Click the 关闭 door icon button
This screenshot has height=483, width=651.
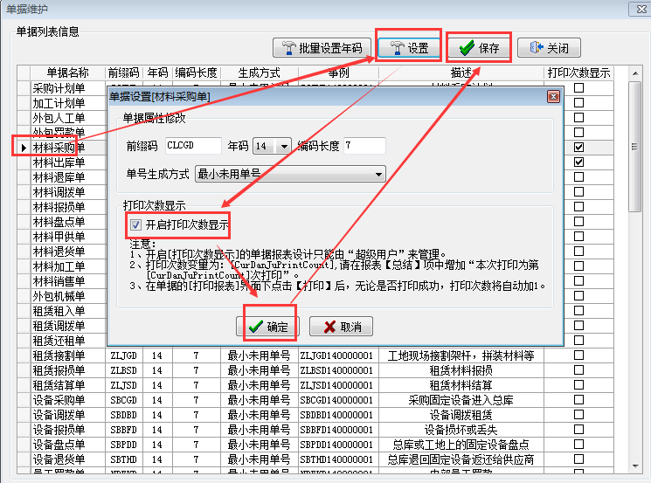549,48
